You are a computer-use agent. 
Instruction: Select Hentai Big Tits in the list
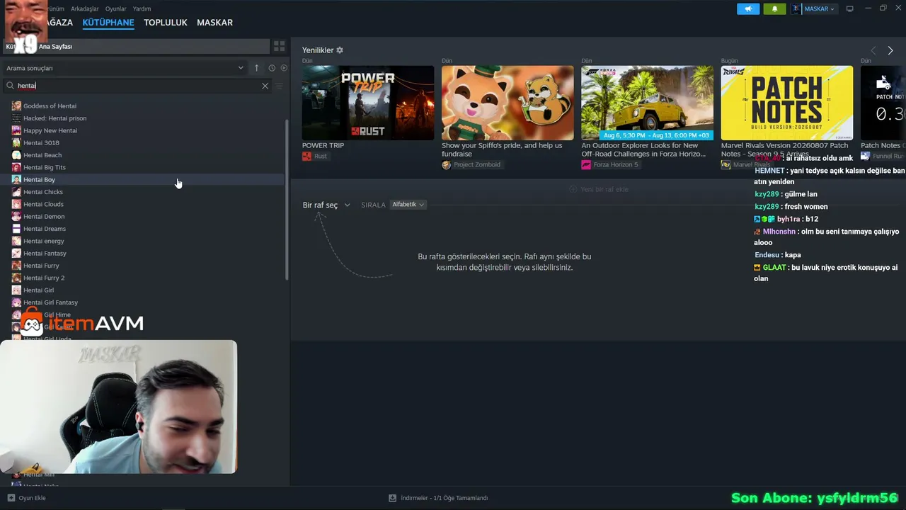142,167
